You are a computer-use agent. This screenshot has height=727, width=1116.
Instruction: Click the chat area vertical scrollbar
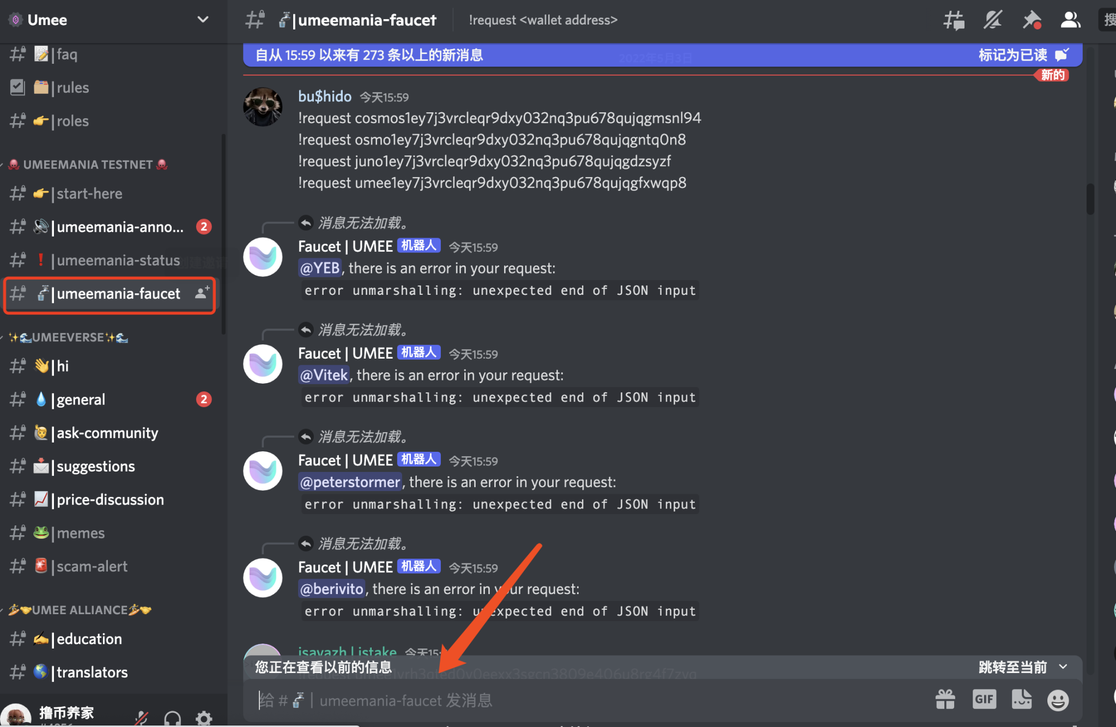click(x=1090, y=199)
